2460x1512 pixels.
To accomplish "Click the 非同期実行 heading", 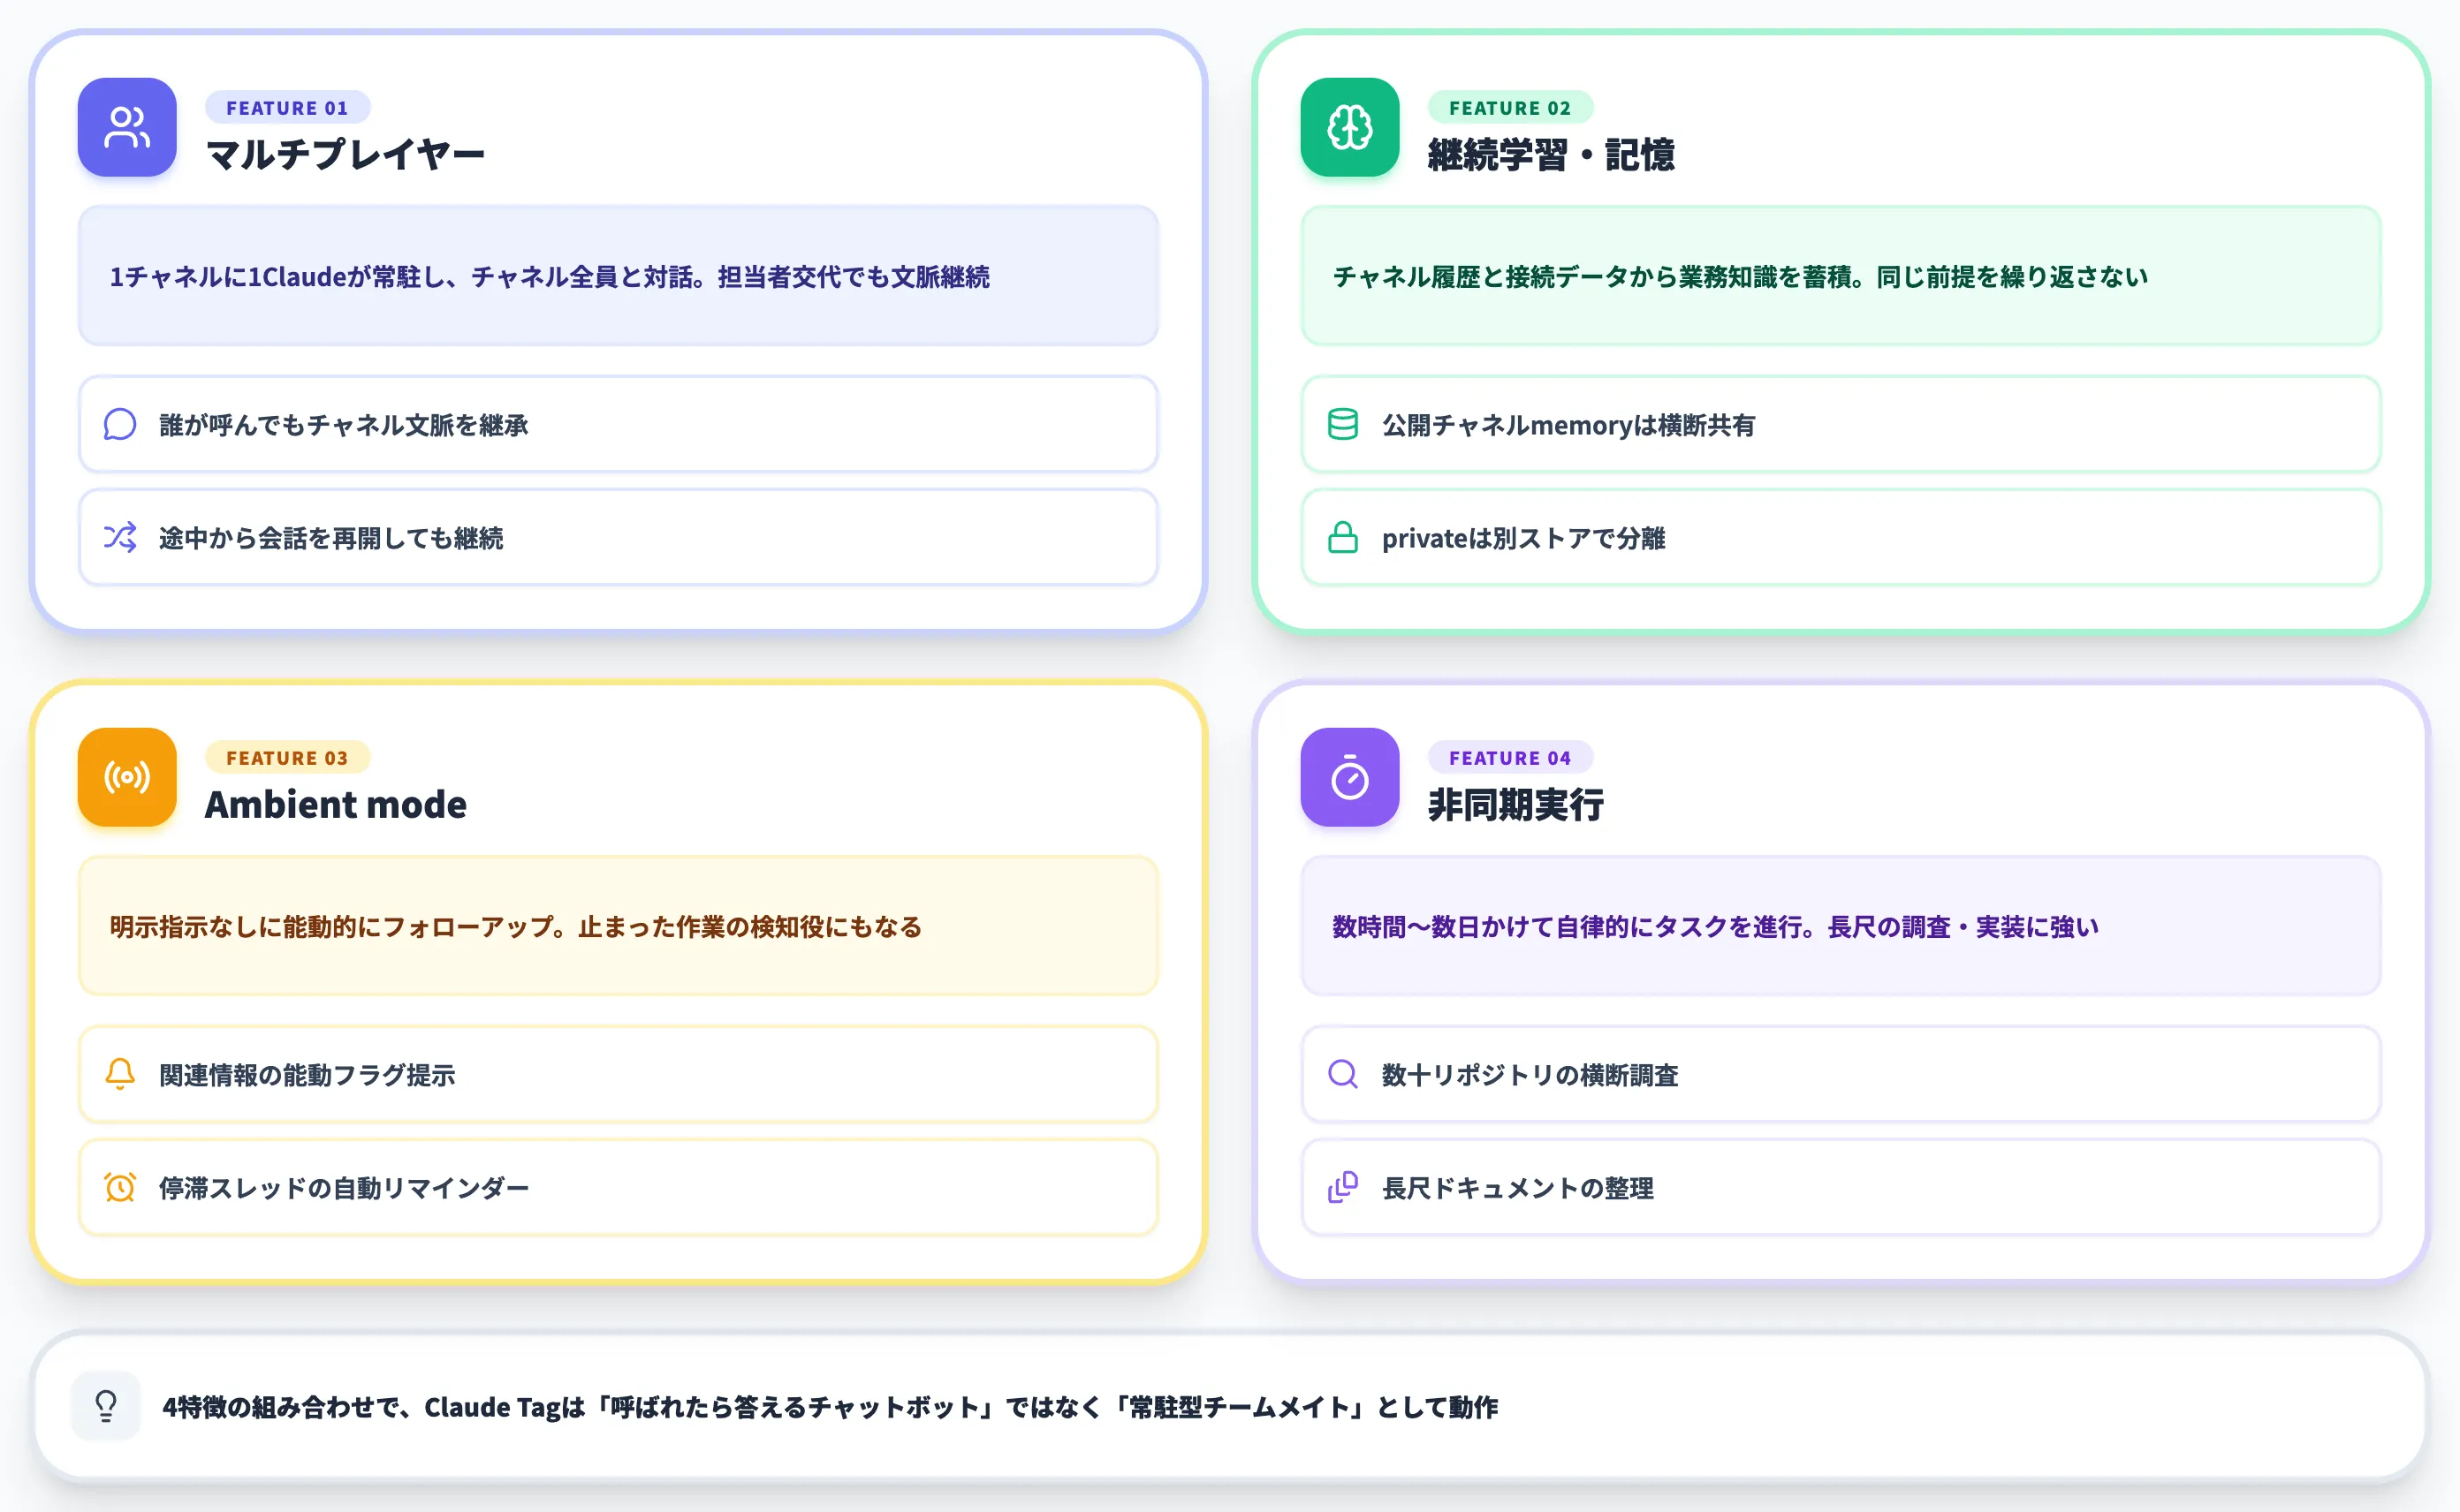I will coord(1515,804).
